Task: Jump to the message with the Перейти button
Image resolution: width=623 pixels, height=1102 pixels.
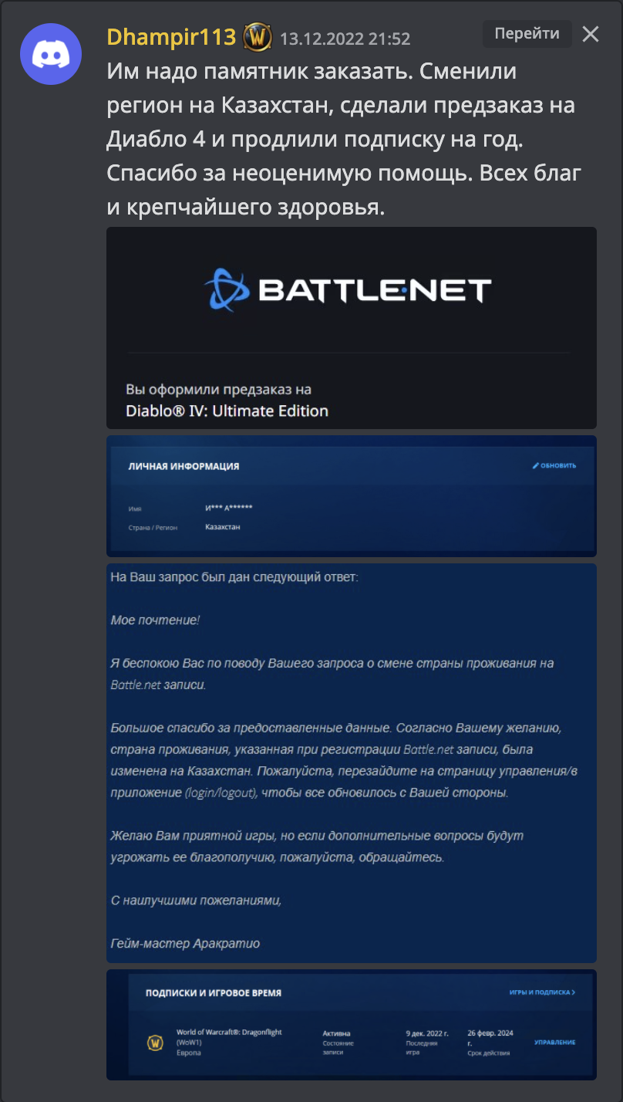Action: pyautogui.click(x=527, y=34)
